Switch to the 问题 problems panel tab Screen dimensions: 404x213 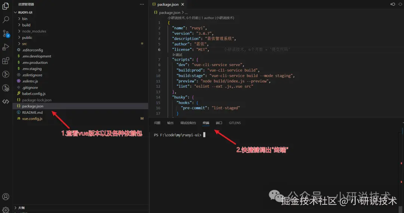click(x=157, y=123)
